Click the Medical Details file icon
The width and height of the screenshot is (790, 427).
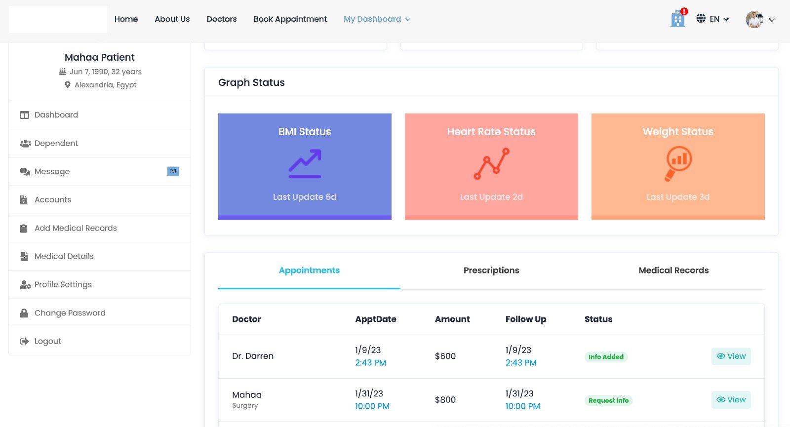point(24,256)
